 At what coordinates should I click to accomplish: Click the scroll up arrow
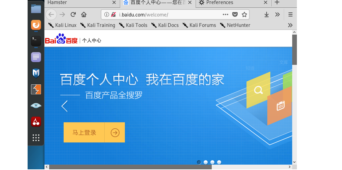[x=295, y=32]
